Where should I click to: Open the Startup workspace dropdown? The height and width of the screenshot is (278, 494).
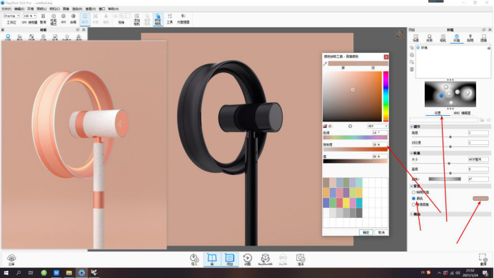pos(11,16)
